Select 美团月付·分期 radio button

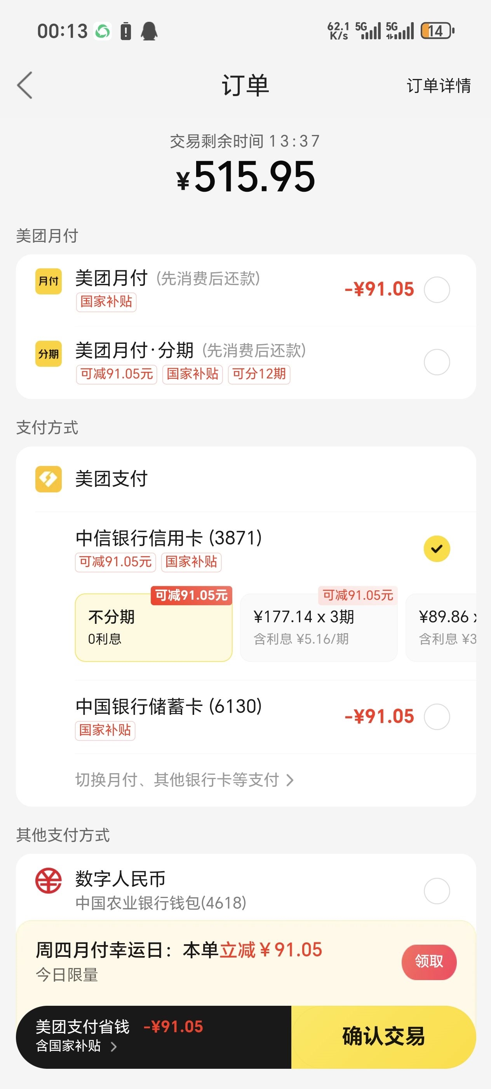click(437, 362)
